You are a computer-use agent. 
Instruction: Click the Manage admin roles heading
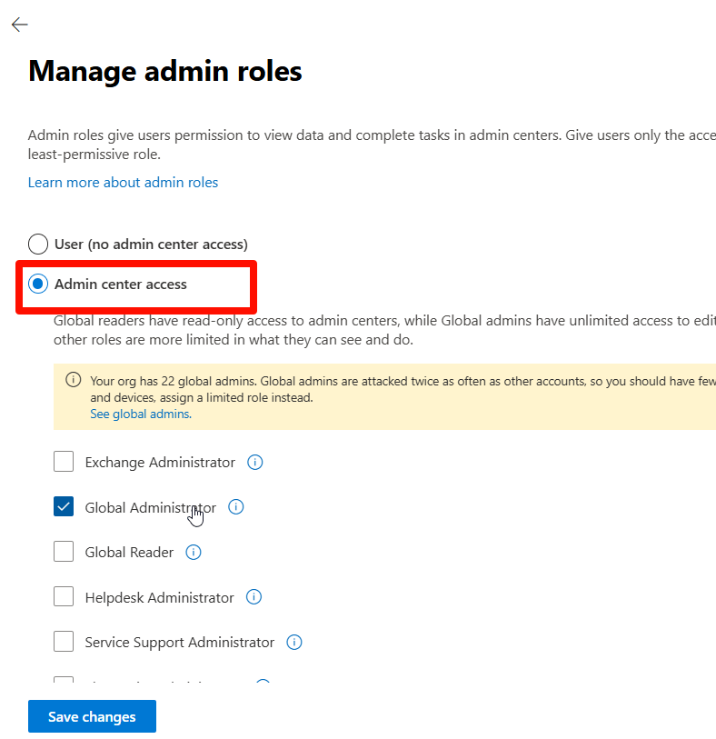(x=164, y=71)
